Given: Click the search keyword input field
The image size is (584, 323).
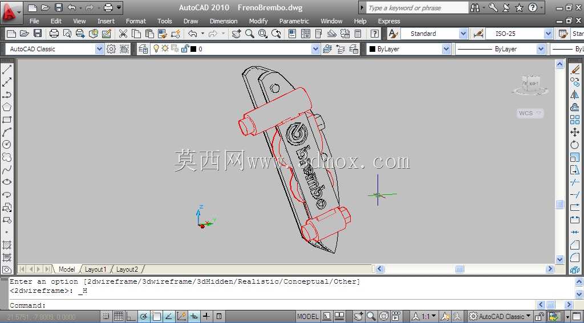Looking at the screenshot, I should click(x=417, y=7).
